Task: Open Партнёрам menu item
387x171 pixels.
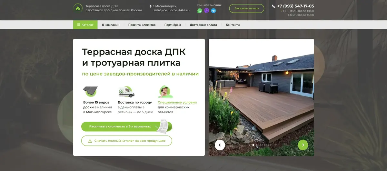Action: (173, 25)
